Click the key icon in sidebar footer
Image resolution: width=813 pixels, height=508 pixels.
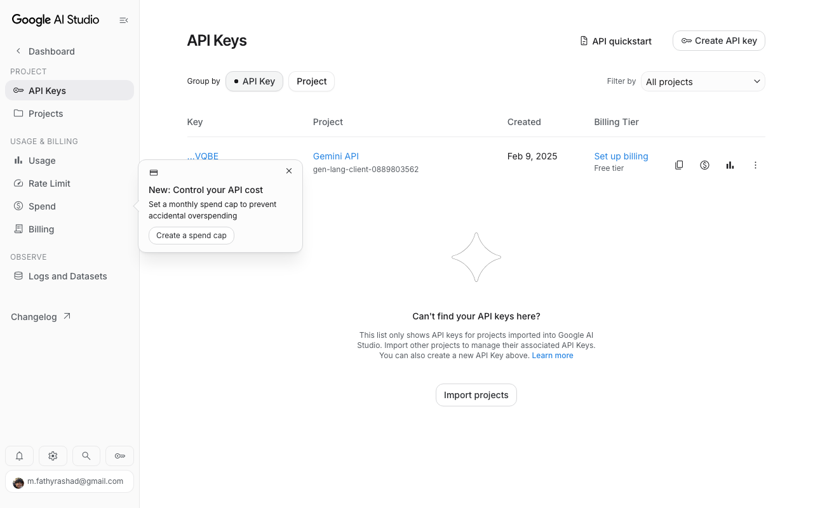point(119,456)
